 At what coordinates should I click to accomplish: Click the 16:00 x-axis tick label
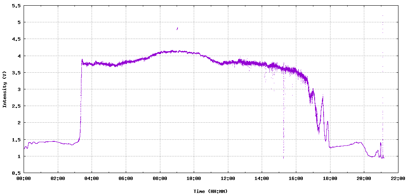[x=296, y=178]
